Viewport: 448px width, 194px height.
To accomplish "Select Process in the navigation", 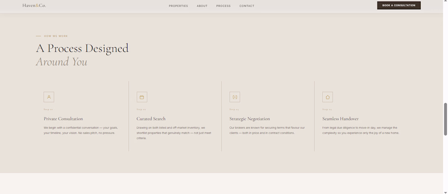I will [x=224, y=6].
